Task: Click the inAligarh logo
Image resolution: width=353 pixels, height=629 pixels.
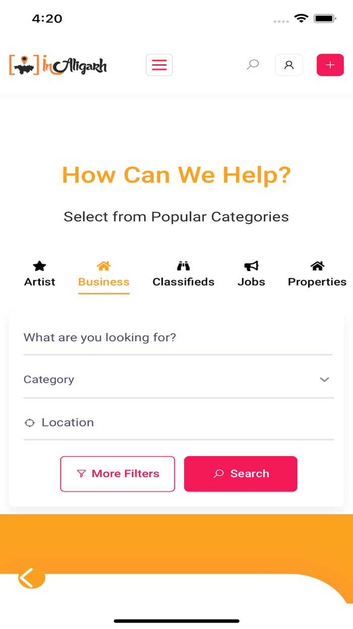Action: (x=58, y=66)
